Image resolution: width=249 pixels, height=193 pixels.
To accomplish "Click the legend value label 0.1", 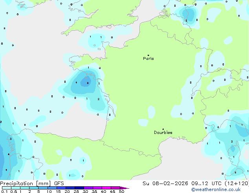I will (4, 191).
